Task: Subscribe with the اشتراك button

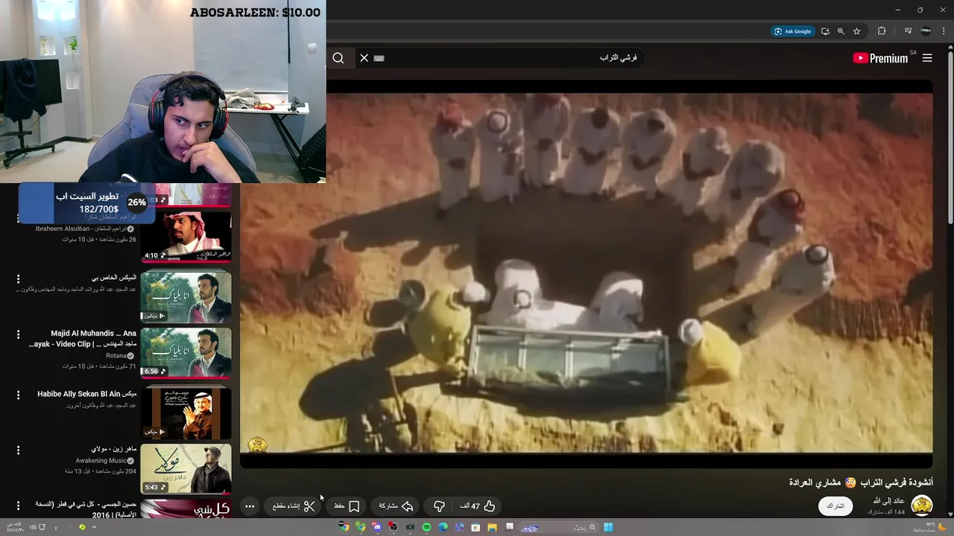Action: pyautogui.click(x=835, y=506)
